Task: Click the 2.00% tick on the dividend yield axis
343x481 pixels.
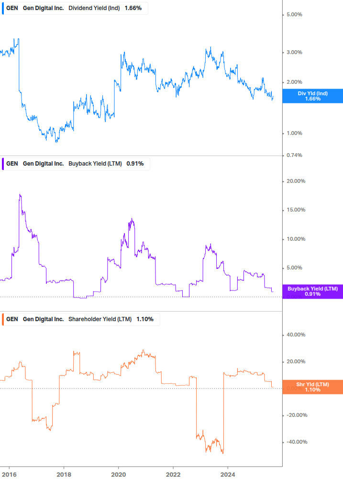Action: point(294,82)
